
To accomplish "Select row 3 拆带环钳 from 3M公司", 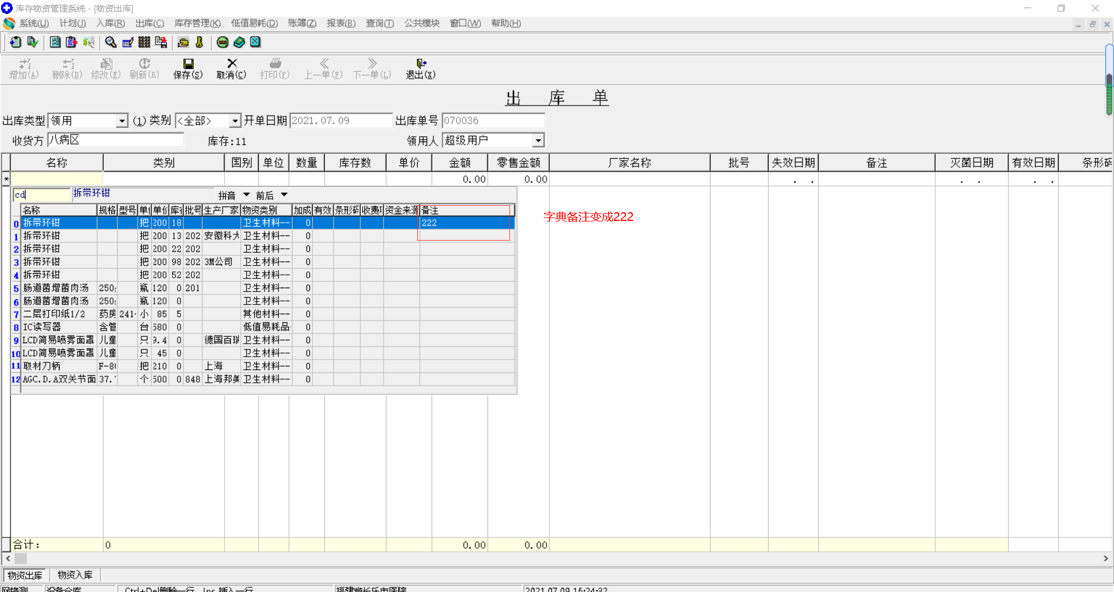I will (268, 262).
